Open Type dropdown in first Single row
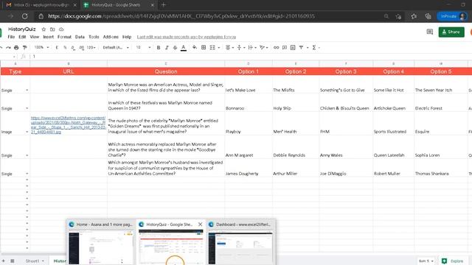 point(27,90)
